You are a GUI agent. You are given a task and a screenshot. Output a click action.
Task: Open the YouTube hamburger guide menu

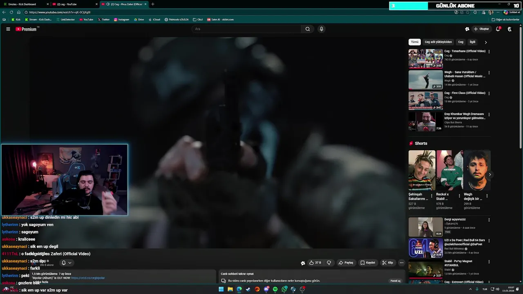[x=8, y=29]
